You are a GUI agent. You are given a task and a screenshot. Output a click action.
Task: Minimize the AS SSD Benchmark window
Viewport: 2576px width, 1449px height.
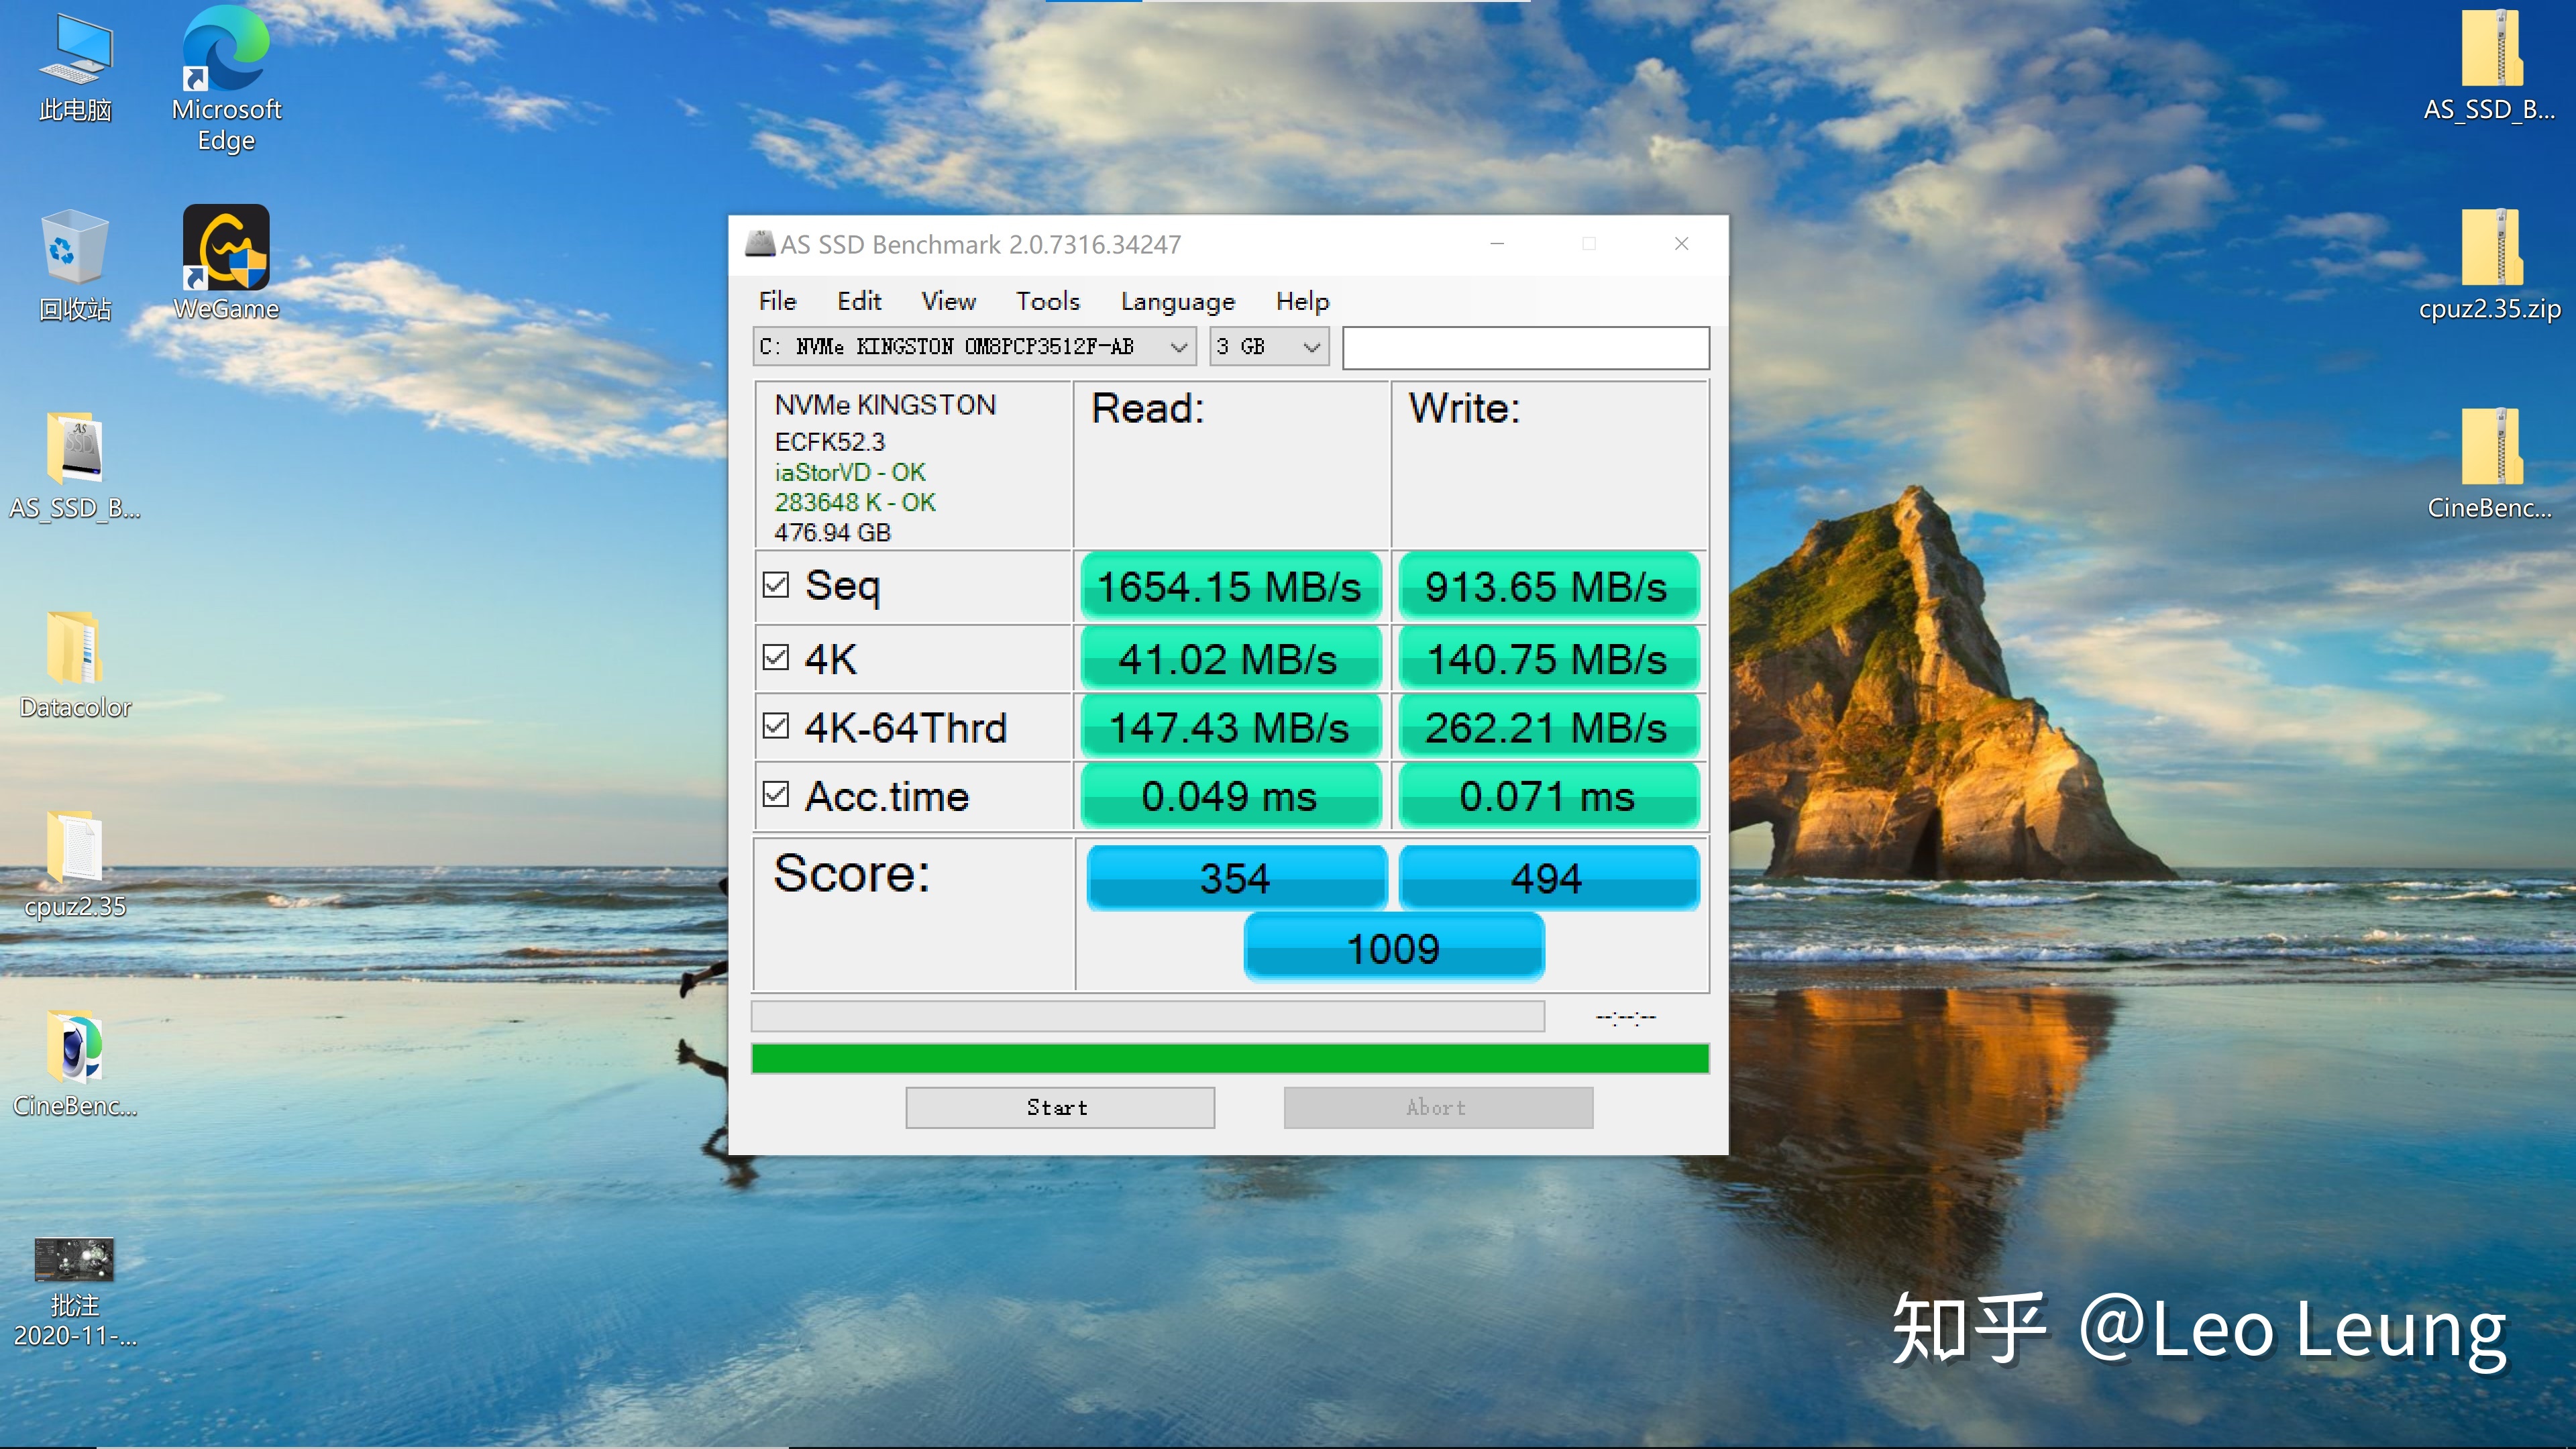tap(1497, 244)
